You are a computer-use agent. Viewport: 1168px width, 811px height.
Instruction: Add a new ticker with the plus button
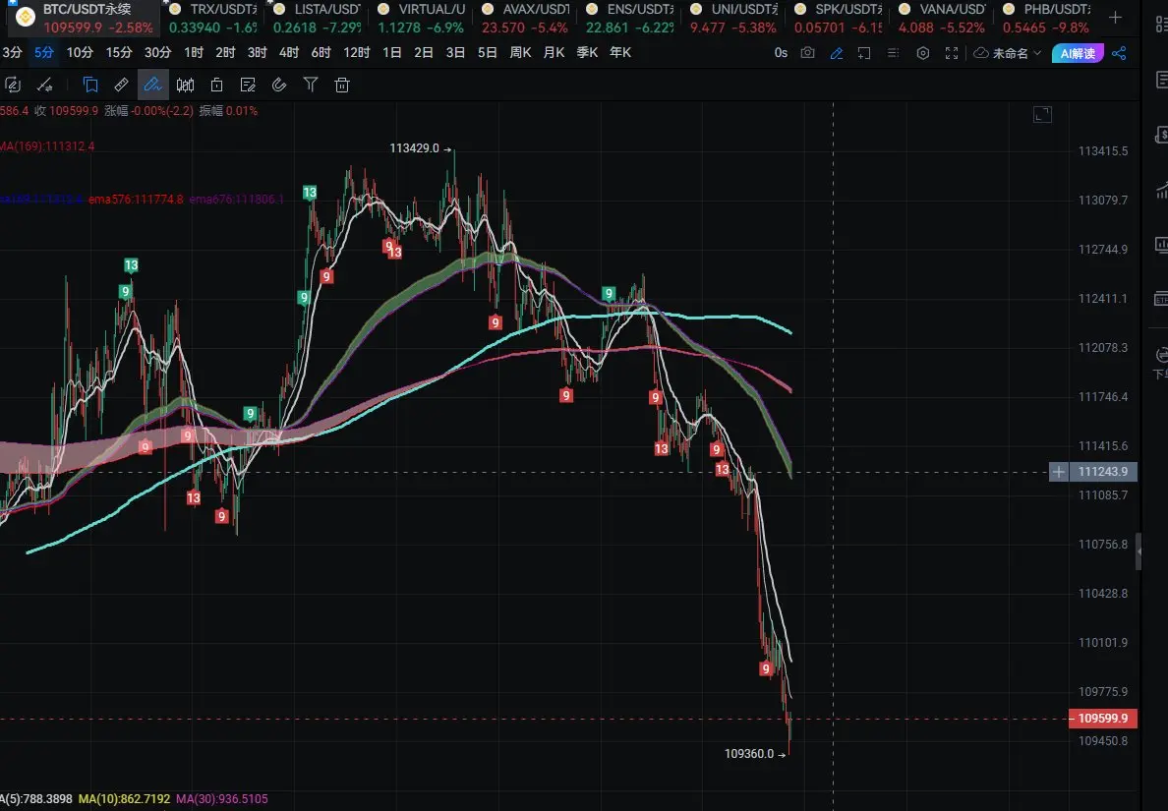[x=1115, y=17]
